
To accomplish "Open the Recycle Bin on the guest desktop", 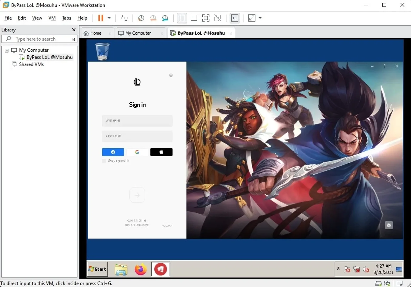I will [x=102, y=52].
